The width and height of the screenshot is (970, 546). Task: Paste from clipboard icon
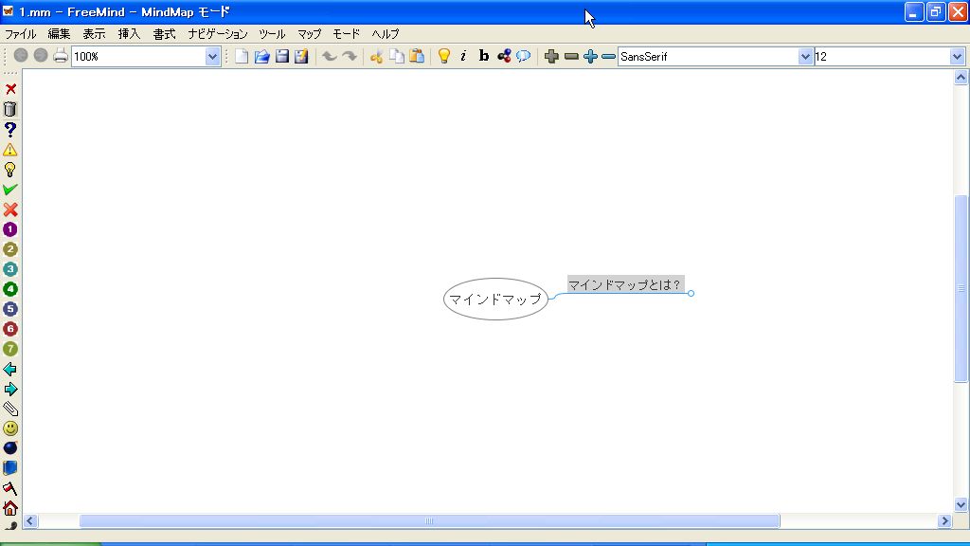[x=417, y=56]
